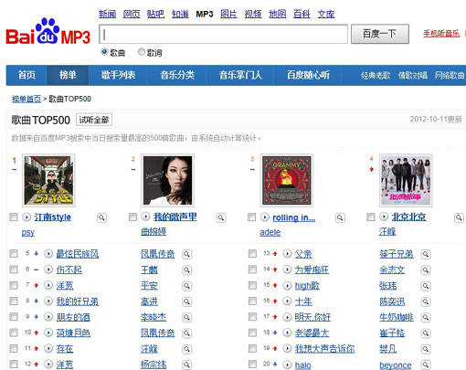466x370 pixels.
Task: Check the box for 老婆最大
Action: pyautogui.click(x=252, y=333)
